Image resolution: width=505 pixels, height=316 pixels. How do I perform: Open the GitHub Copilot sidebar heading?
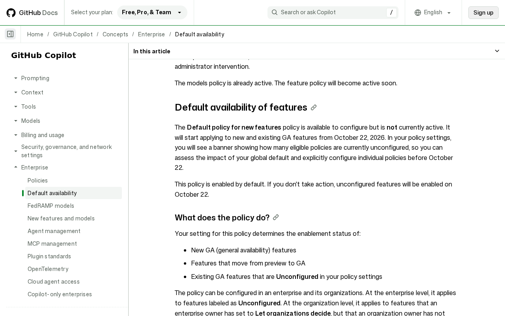[43, 55]
